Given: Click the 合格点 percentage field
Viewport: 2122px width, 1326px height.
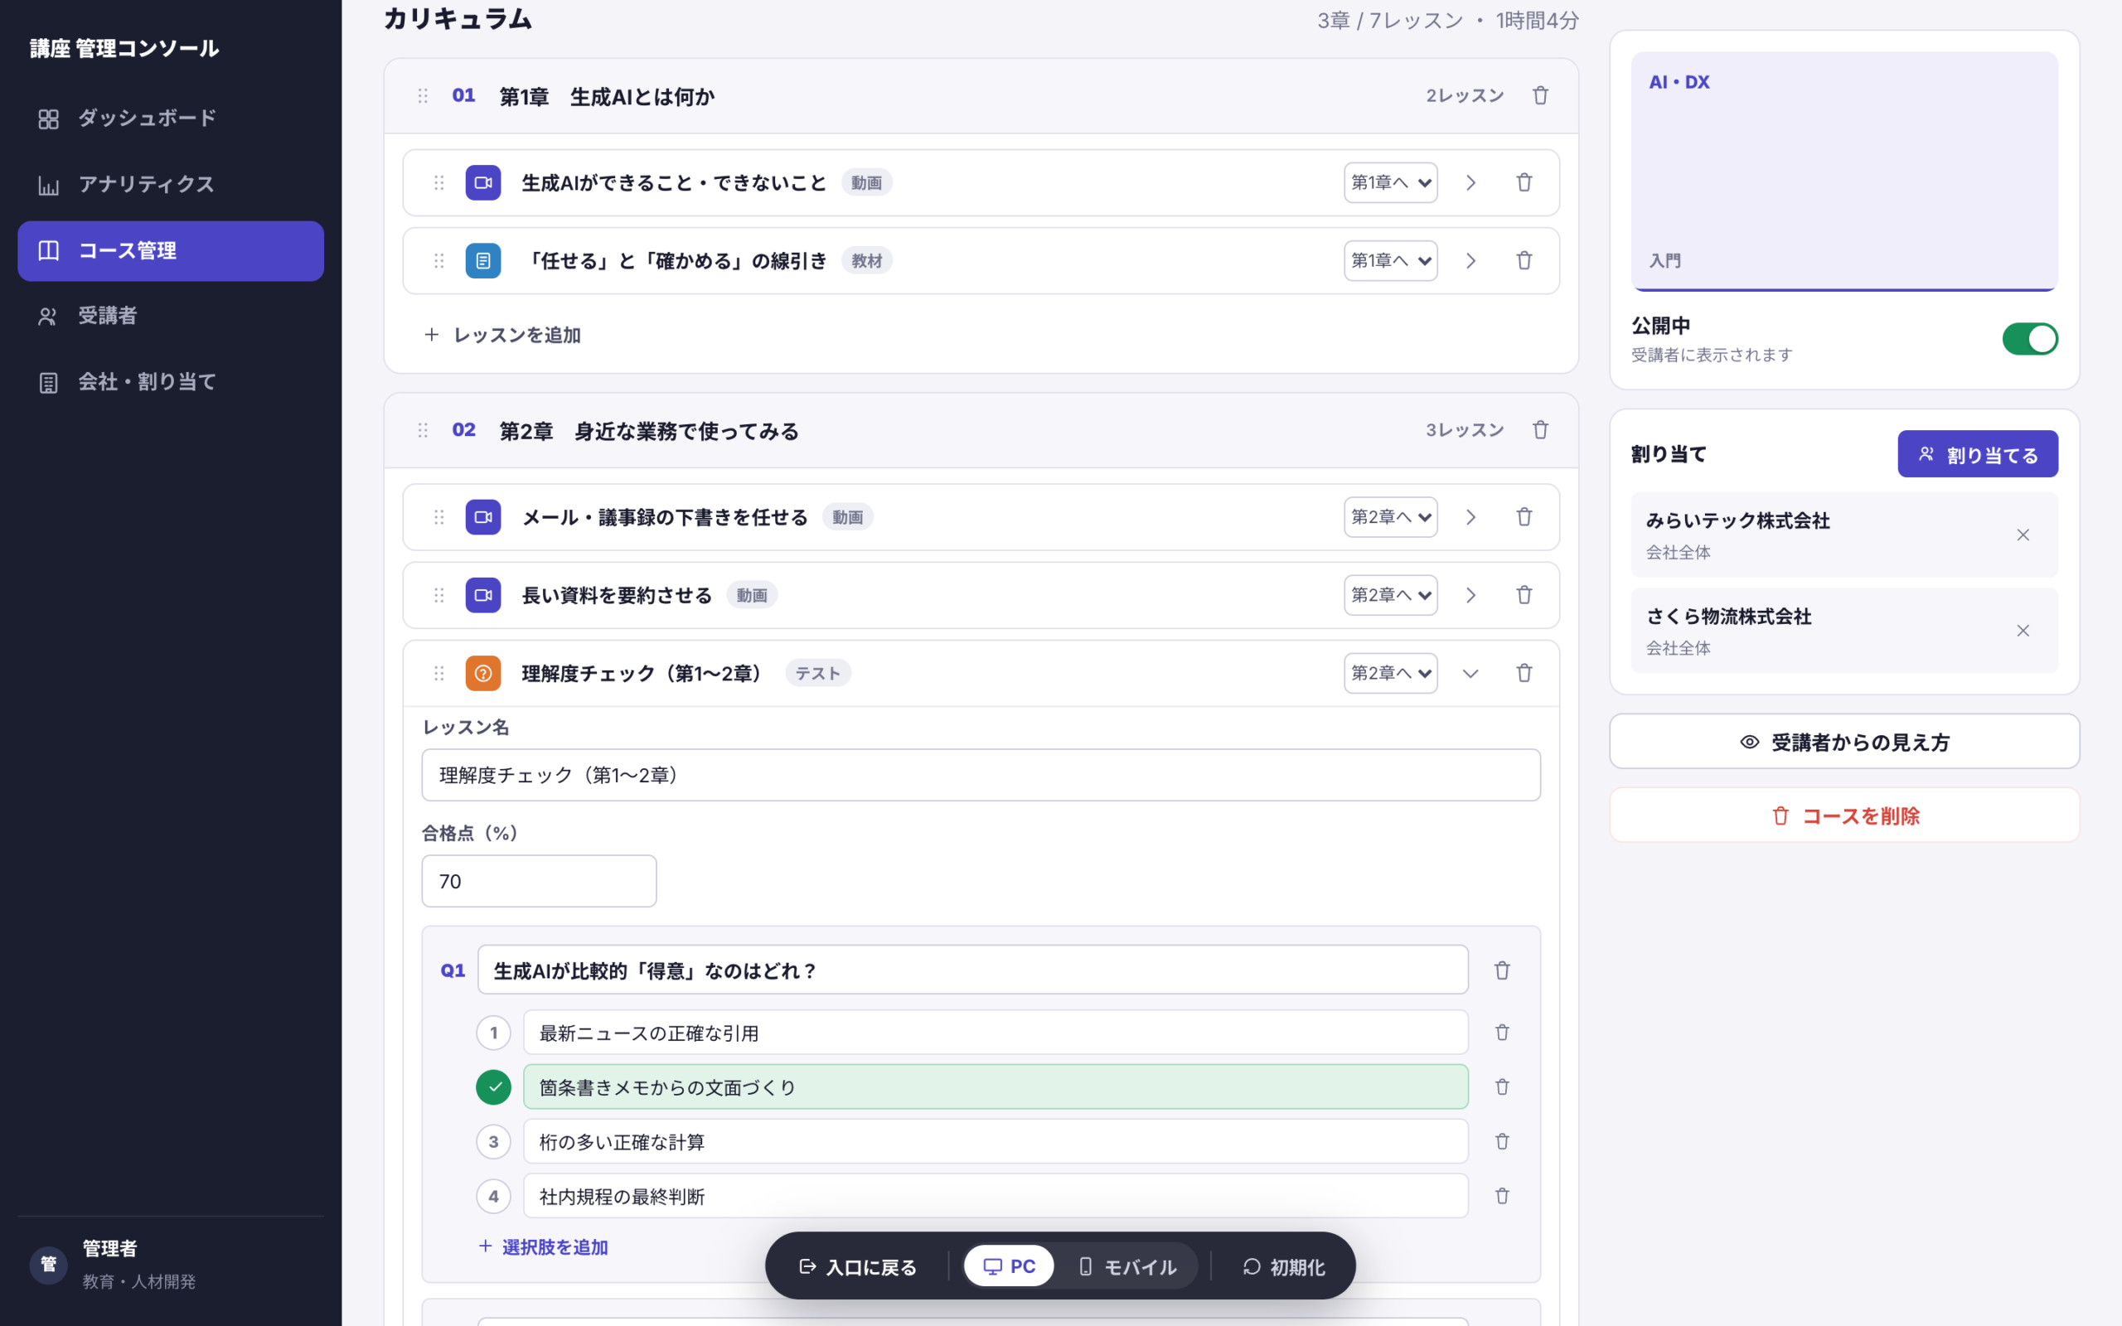Looking at the screenshot, I should point(539,880).
